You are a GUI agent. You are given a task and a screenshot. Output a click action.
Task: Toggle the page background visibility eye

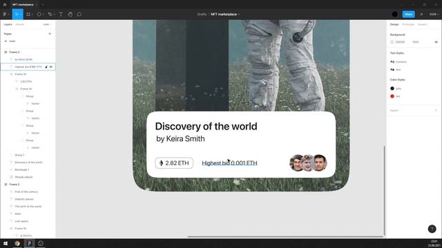pos(436,42)
